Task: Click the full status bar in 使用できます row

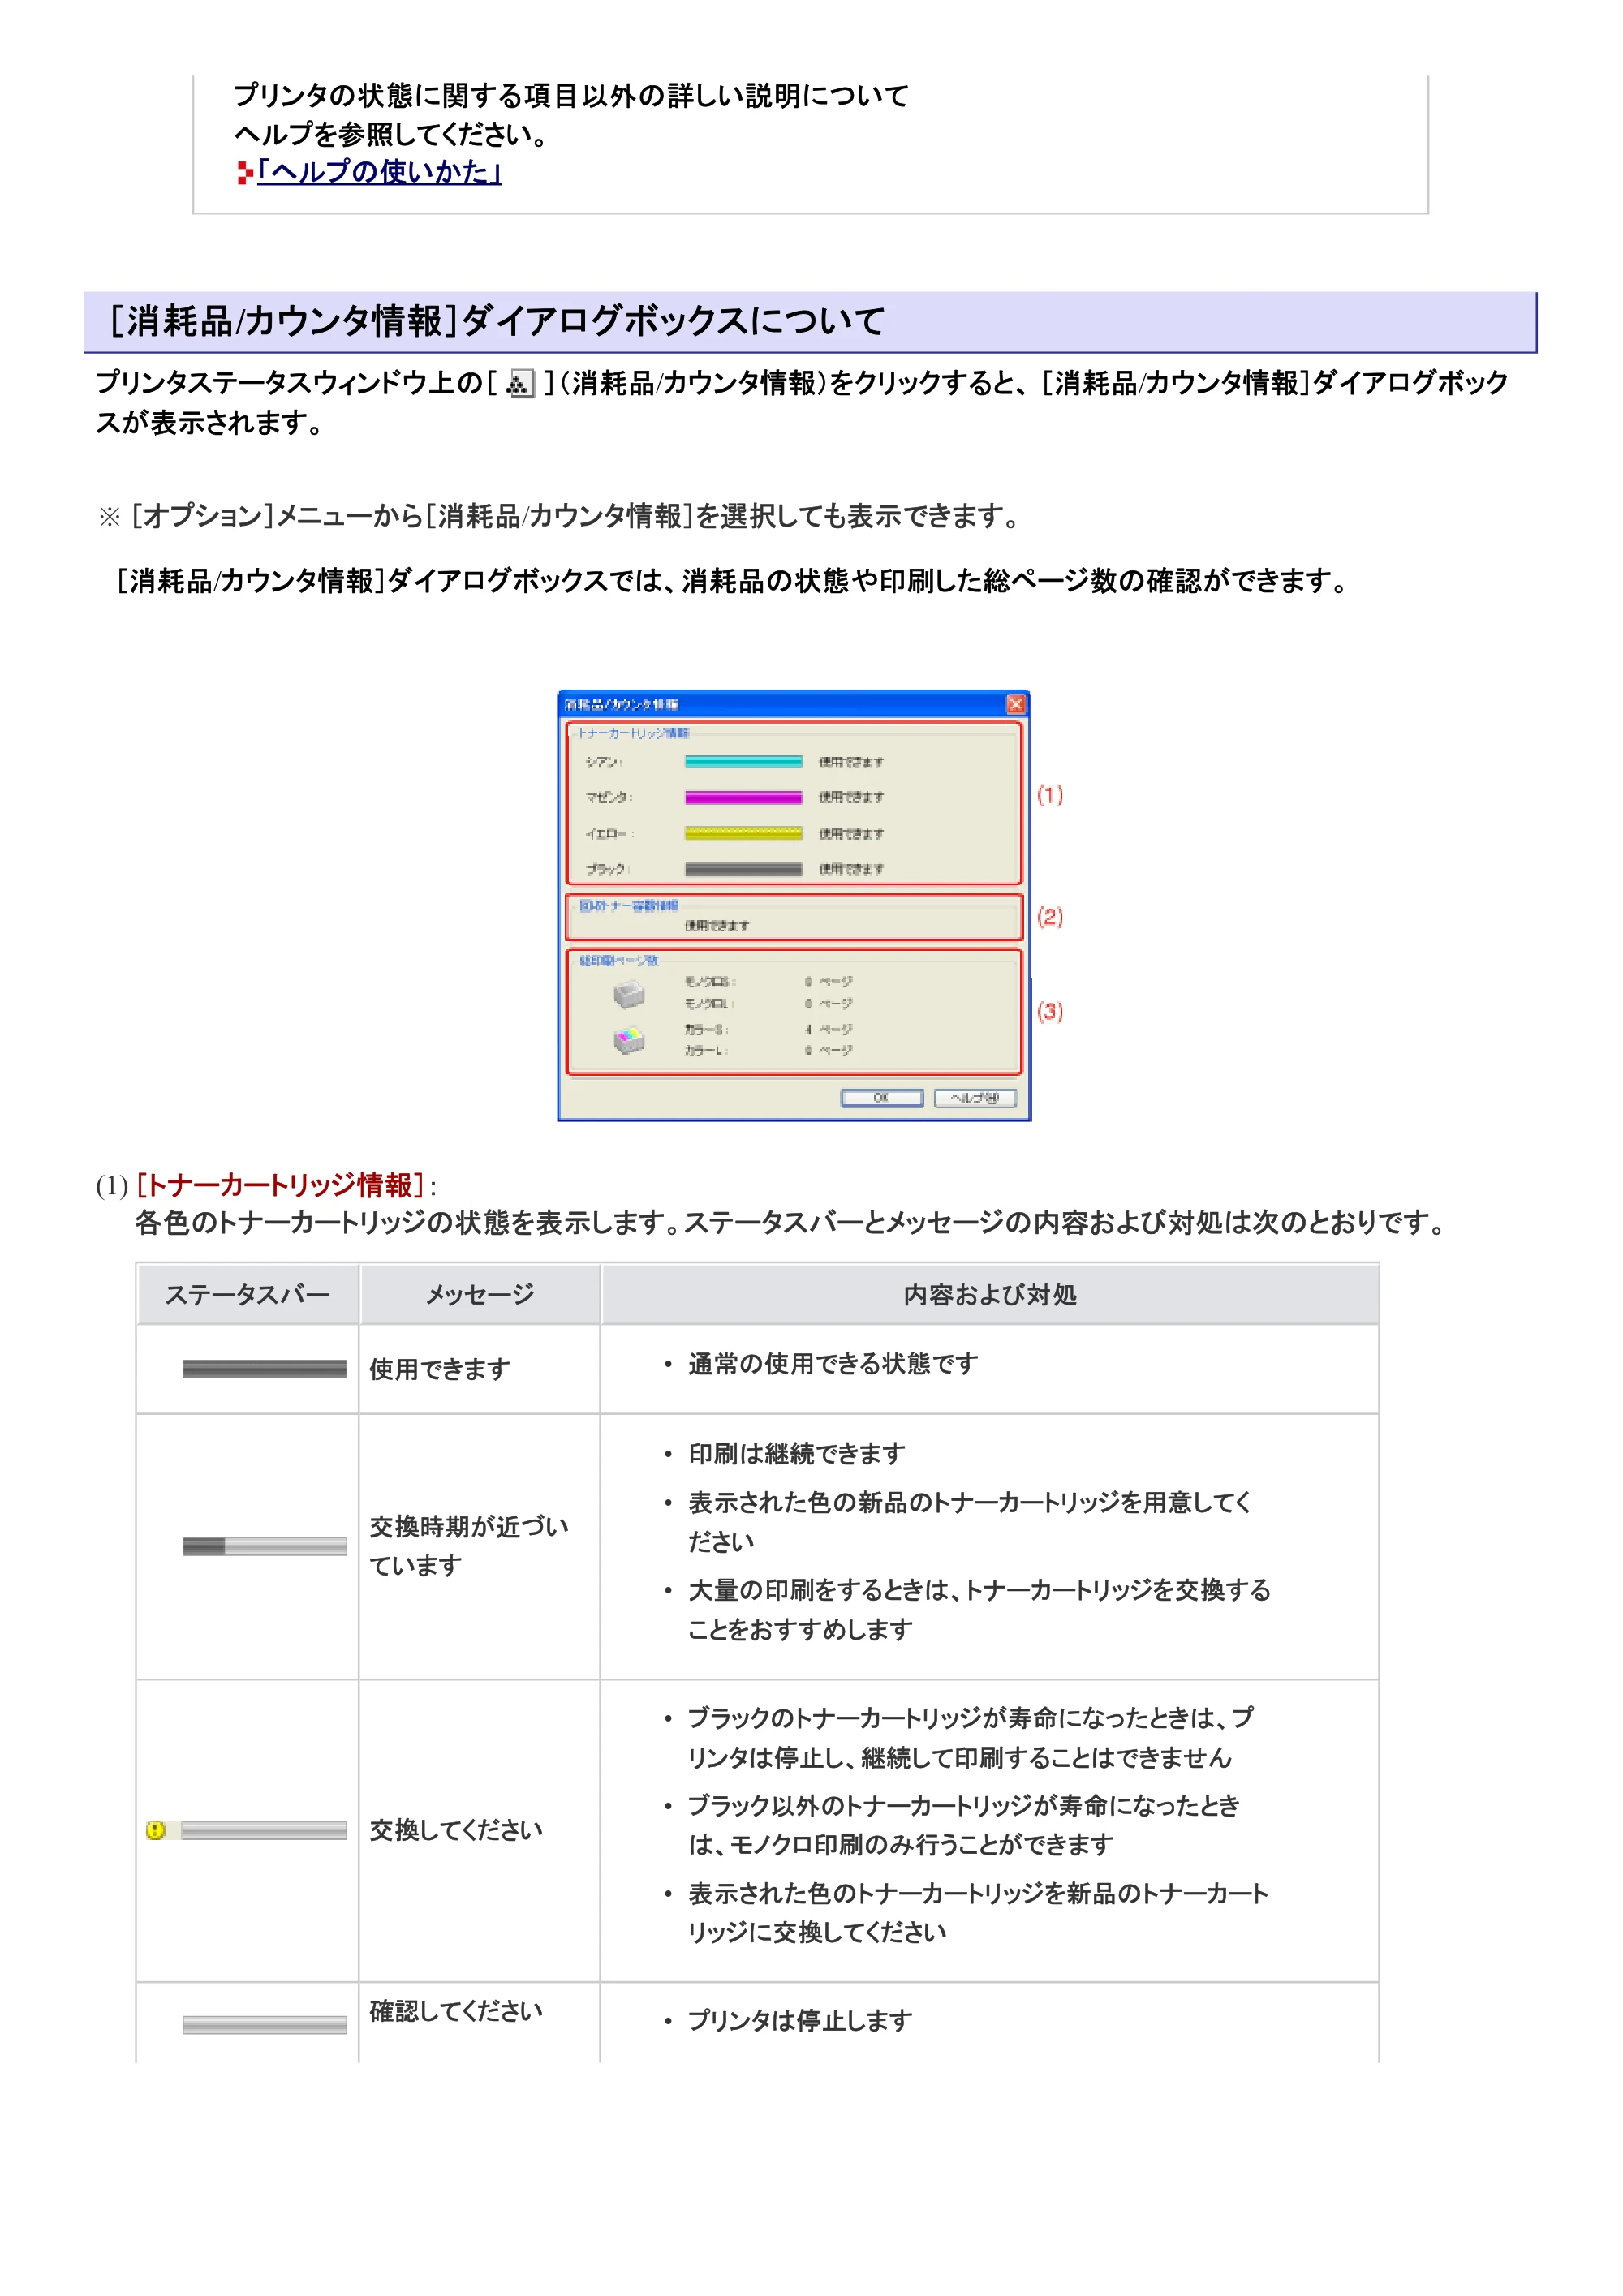Action: click(x=264, y=1369)
